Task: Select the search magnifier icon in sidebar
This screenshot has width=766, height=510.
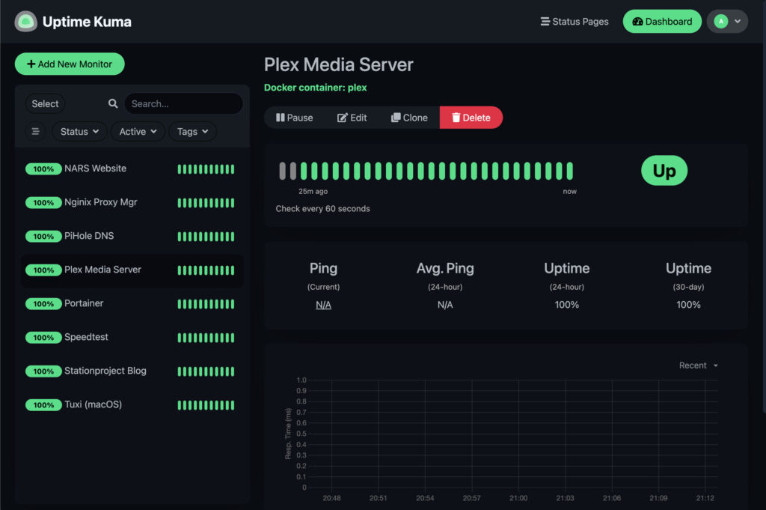Action: 112,103
